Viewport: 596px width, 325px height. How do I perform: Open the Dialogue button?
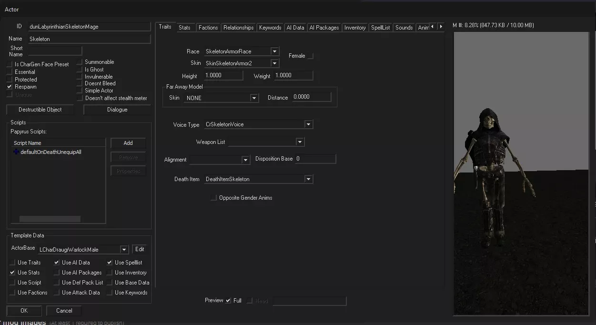tap(117, 110)
